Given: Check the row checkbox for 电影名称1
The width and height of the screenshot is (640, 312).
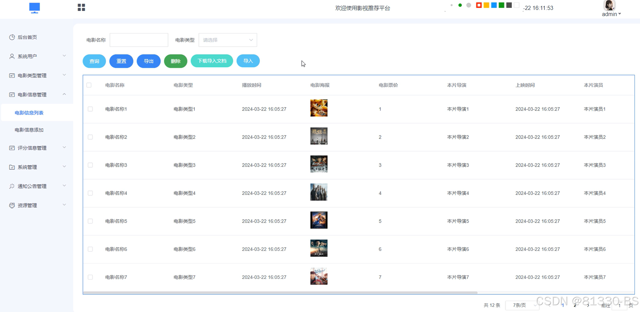Looking at the screenshot, I should pos(90,109).
